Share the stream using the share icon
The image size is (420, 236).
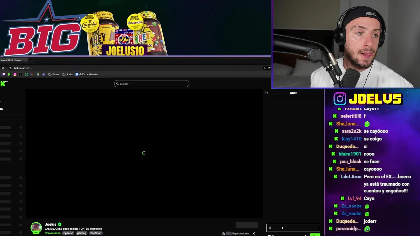(254, 234)
